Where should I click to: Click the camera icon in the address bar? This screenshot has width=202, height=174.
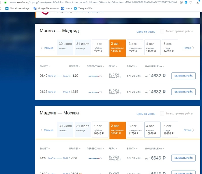click(181, 2)
